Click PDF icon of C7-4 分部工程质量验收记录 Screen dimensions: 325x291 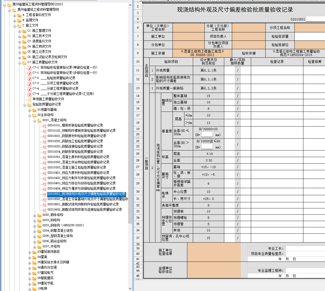[30, 89]
